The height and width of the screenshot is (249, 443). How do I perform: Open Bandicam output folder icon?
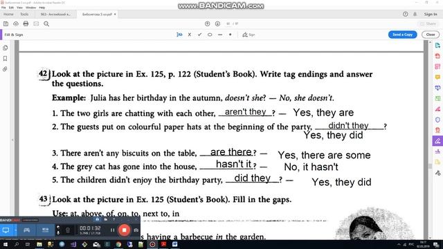coord(105,219)
